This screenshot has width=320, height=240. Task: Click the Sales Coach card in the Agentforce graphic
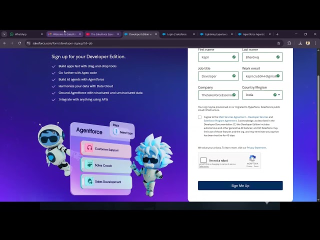click(x=106, y=165)
